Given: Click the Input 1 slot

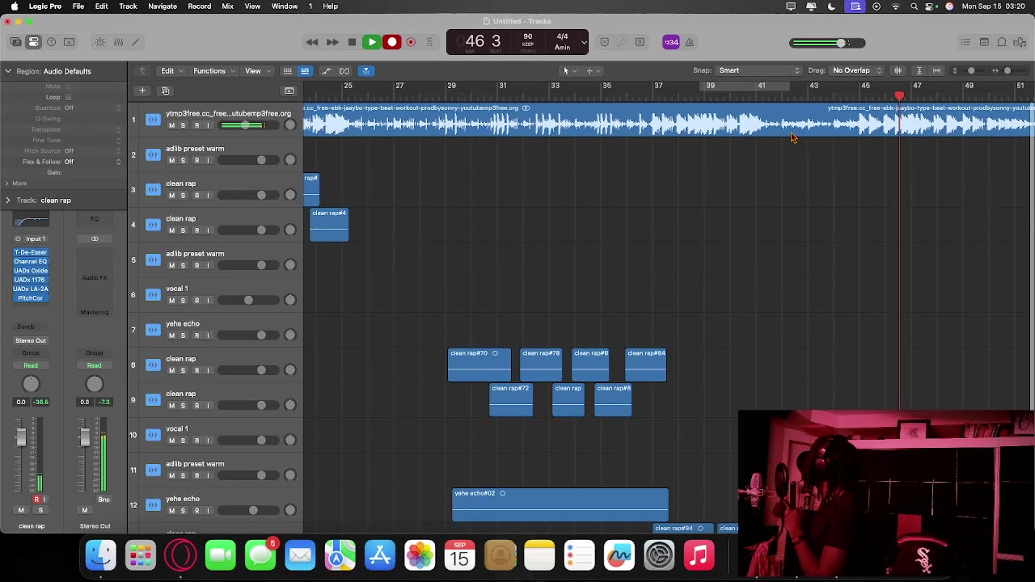Looking at the screenshot, I should coord(35,238).
